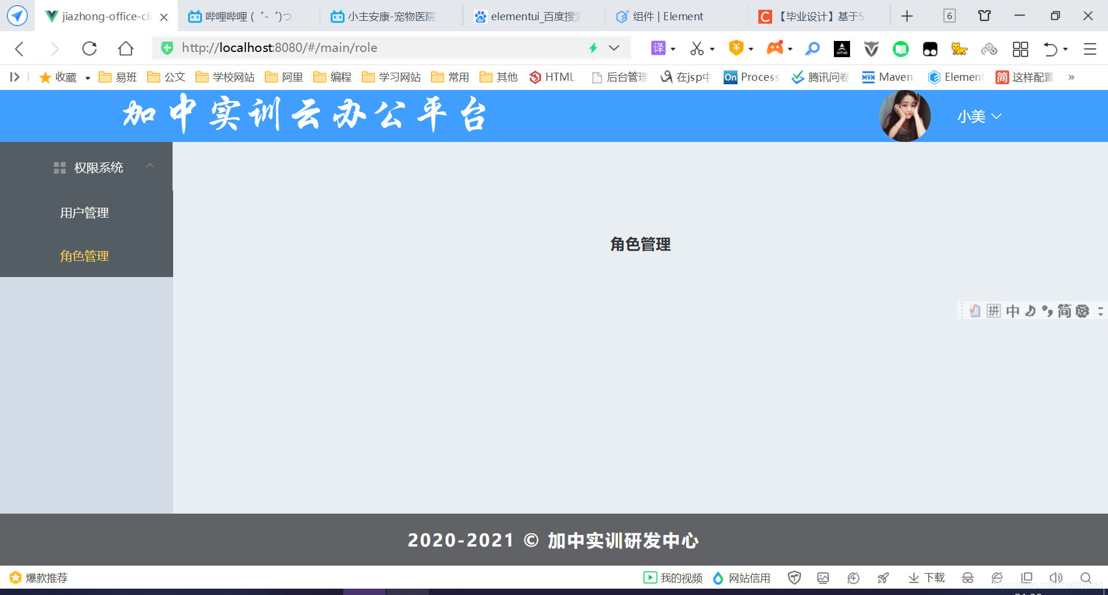Switch to the 组件 | Element tab
This screenshot has height=595, width=1108.
[x=676, y=17]
